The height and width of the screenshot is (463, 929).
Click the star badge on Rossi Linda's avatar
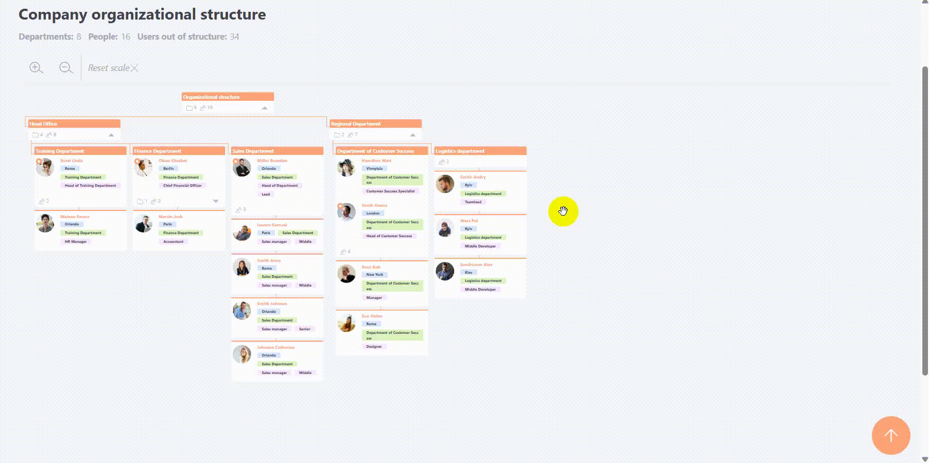39,162
